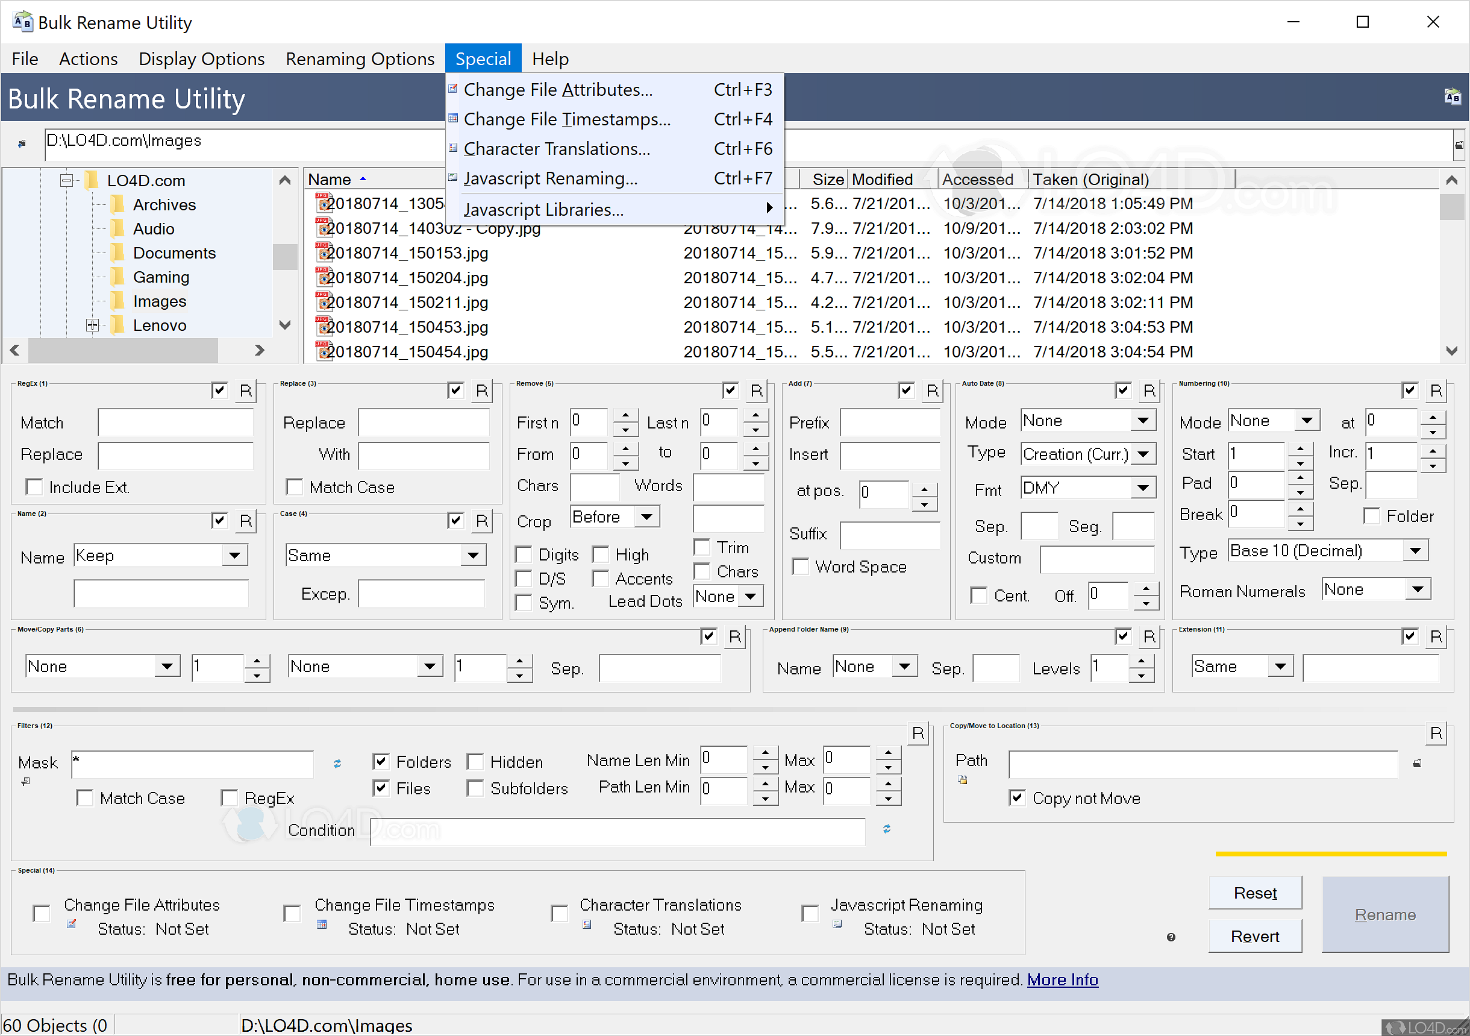The image size is (1470, 1036).
Task: Open the Auto Date Mode dropdown
Action: 1143,421
